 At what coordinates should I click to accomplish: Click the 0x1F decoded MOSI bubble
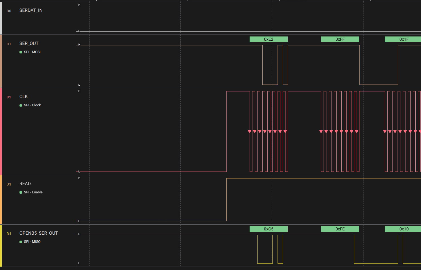click(403, 39)
